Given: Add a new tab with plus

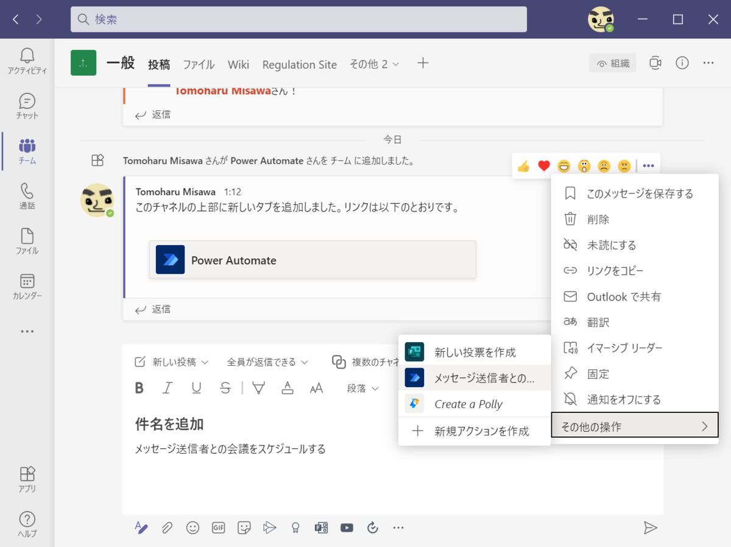Looking at the screenshot, I should pos(423,63).
